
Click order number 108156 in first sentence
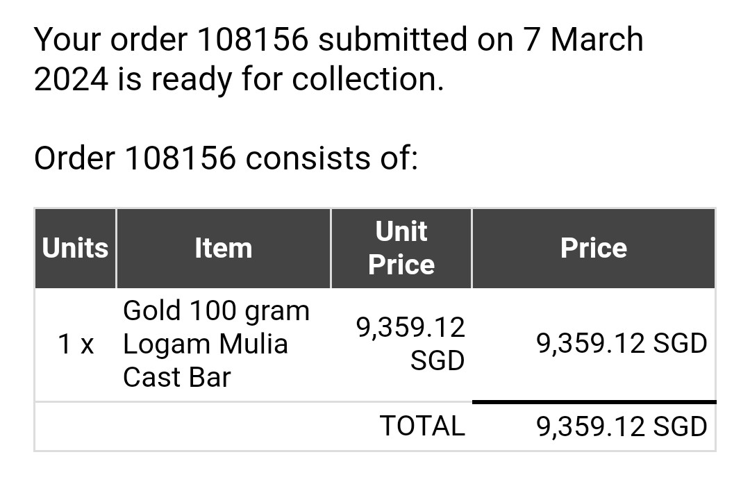pyautogui.click(x=252, y=40)
